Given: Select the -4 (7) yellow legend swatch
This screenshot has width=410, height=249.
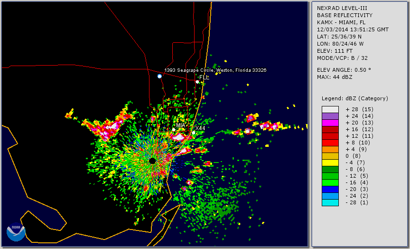Looking at the screenshot, I should (x=330, y=163).
